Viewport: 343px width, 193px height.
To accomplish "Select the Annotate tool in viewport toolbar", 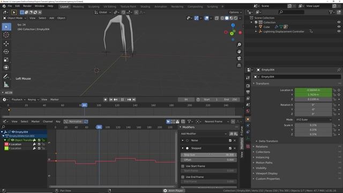I will click(6, 76).
